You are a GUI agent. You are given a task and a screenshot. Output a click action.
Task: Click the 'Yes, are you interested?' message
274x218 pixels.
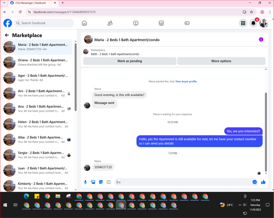tap(243, 131)
